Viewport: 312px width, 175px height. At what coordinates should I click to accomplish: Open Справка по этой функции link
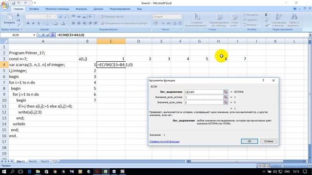pyautogui.click(x=164, y=141)
